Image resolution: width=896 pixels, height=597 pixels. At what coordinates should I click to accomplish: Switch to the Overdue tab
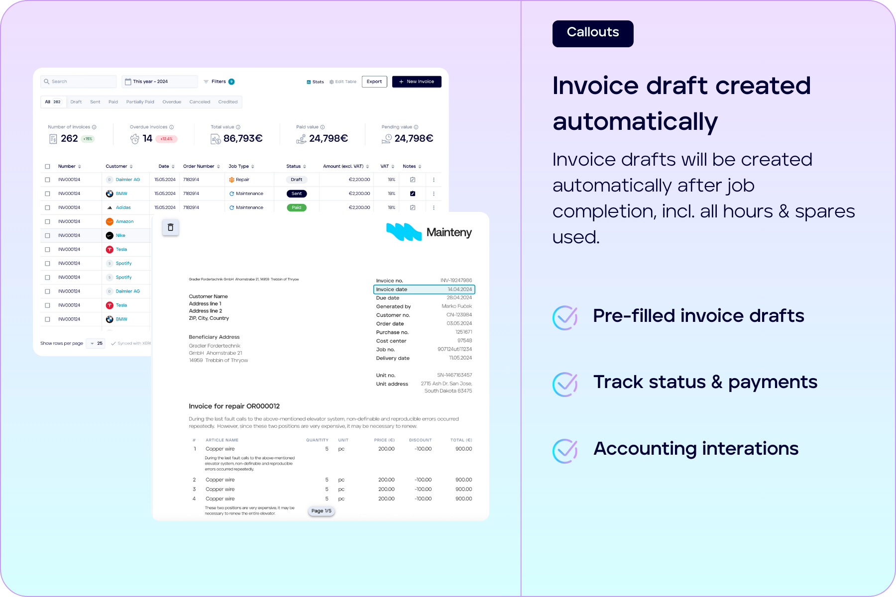[172, 102]
